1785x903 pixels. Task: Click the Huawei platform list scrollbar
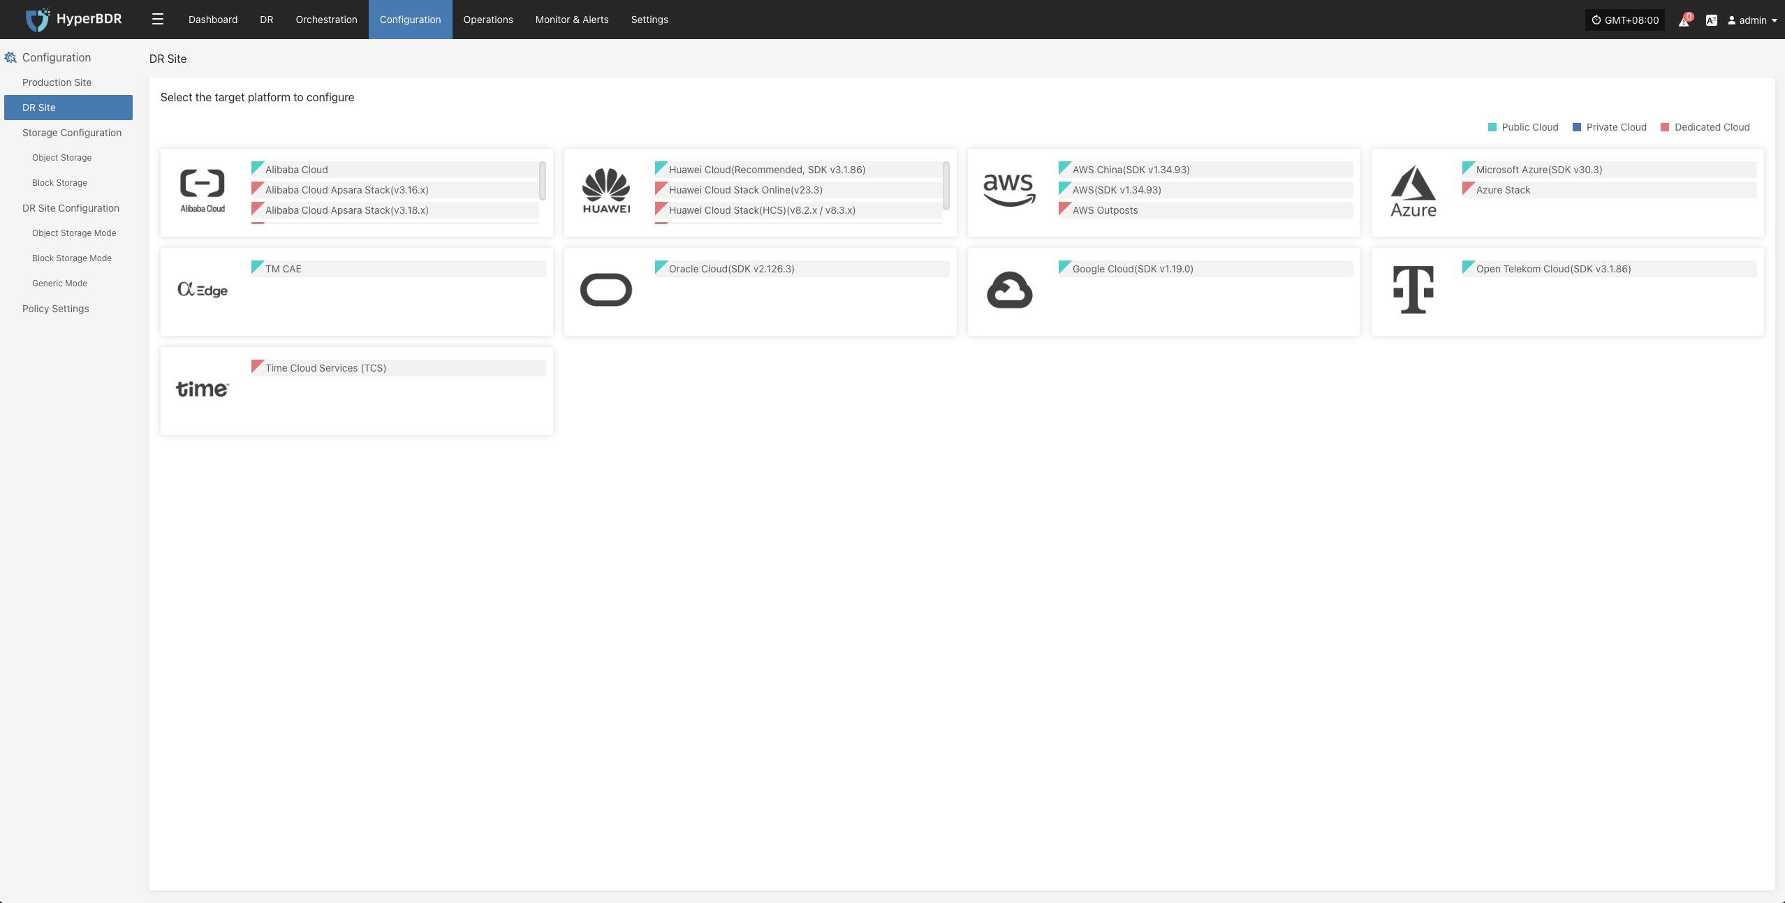(946, 185)
